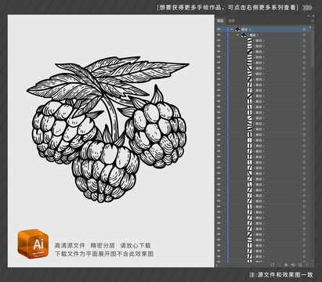Collapse the top layer disclosure arrow
Image resolution: width=322 pixels, height=282 pixels.
pos(231,30)
